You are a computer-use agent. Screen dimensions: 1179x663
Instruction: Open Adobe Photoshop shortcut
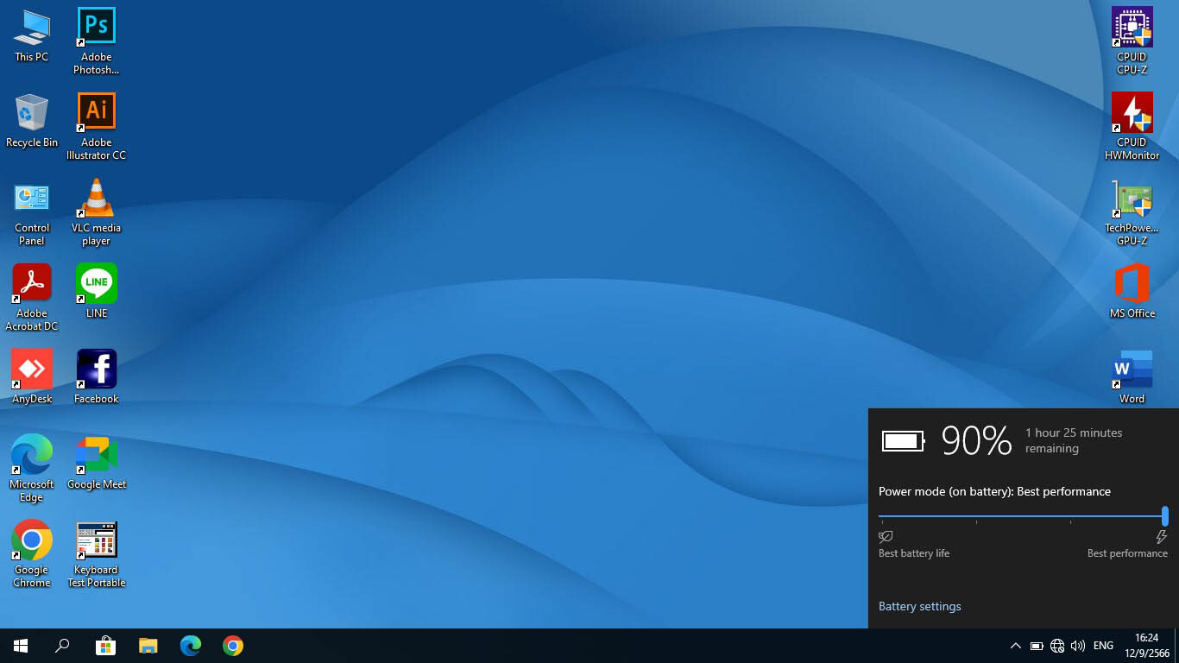point(96,41)
